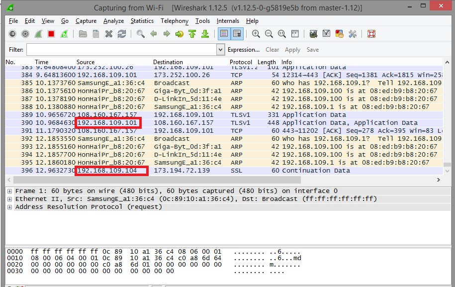Sort by the Source column header
The image size is (455, 287).
pos(114,62)
